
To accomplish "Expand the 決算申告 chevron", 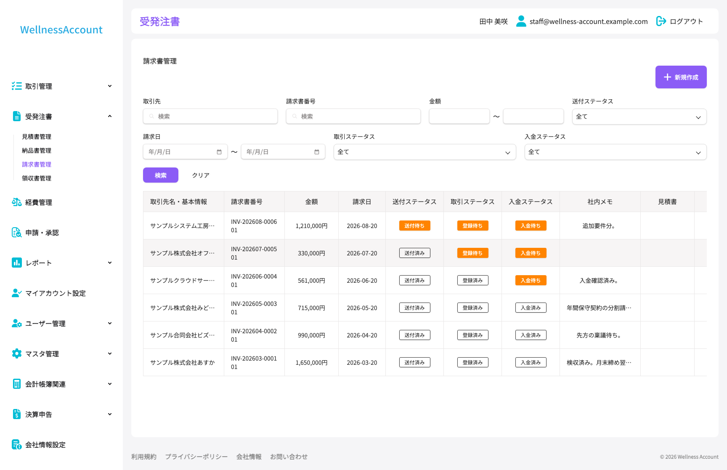I will coord(110,414).
